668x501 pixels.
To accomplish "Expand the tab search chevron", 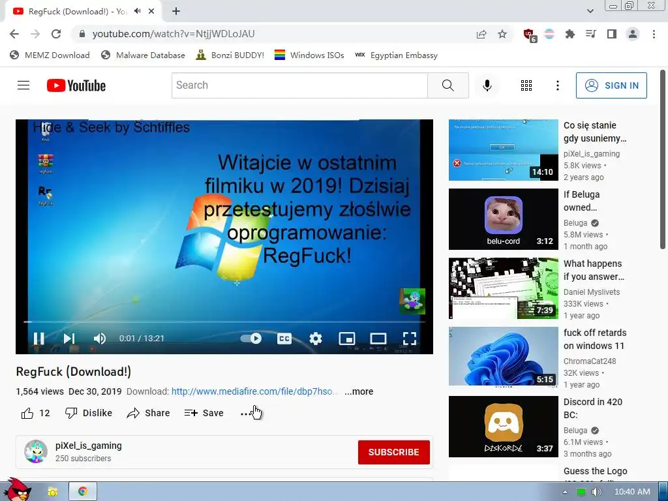I will [590, 11].
